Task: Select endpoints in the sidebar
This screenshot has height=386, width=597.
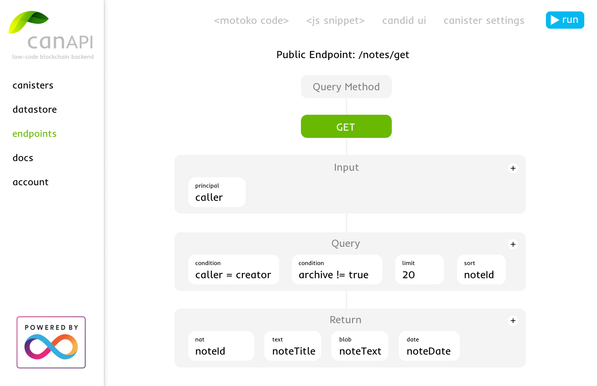Action: [x=34, y=133]
